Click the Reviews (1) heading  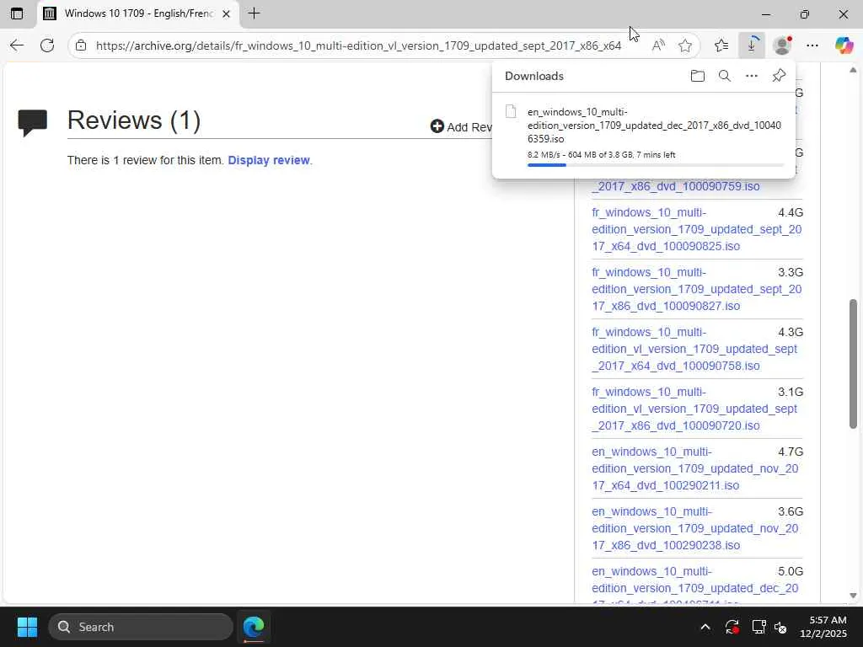pyautogui.click(x=134, y=120)
